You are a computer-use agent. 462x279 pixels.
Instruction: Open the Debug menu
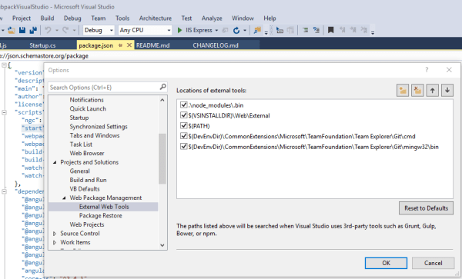[72, 18]
